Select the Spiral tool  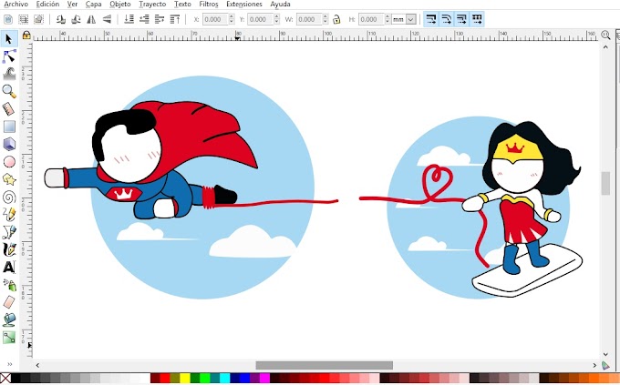(9, 197)
